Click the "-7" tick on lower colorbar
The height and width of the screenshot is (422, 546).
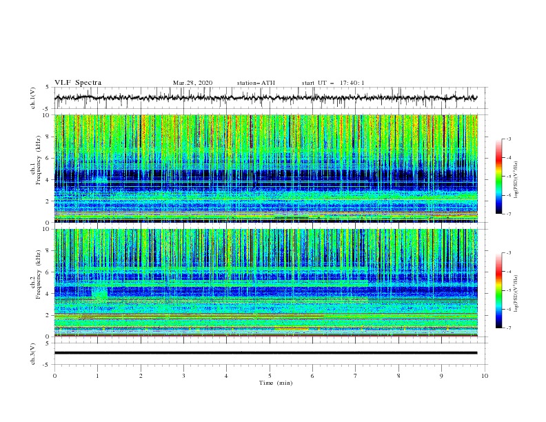[x=508, y=328]
